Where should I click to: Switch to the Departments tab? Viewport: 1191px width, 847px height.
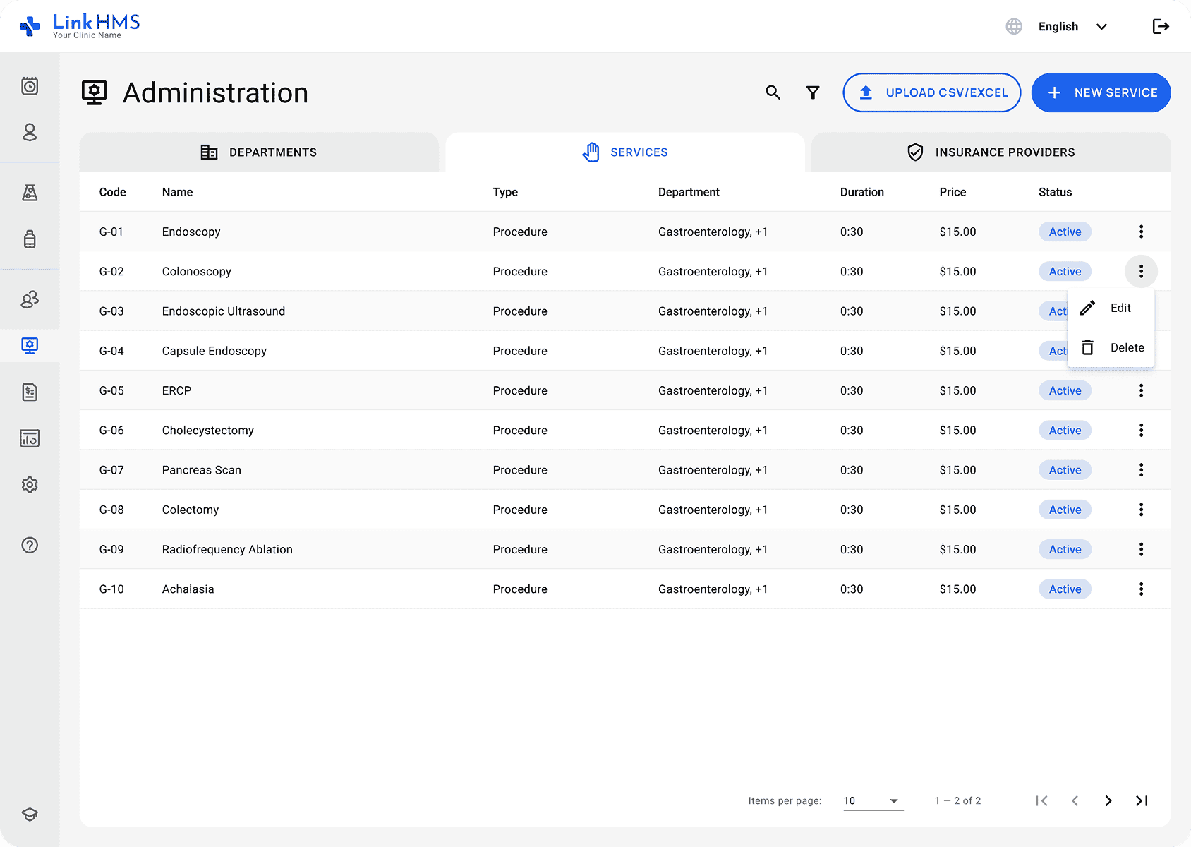(x=259, y=152)
